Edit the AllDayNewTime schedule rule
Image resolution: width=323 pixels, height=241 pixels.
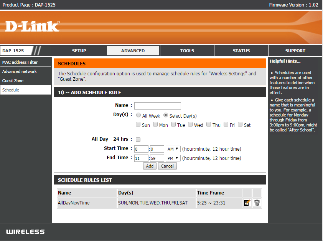[x=247, y=203]
